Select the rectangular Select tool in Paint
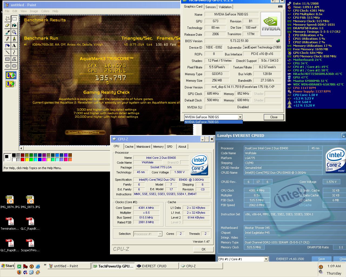 14,19
